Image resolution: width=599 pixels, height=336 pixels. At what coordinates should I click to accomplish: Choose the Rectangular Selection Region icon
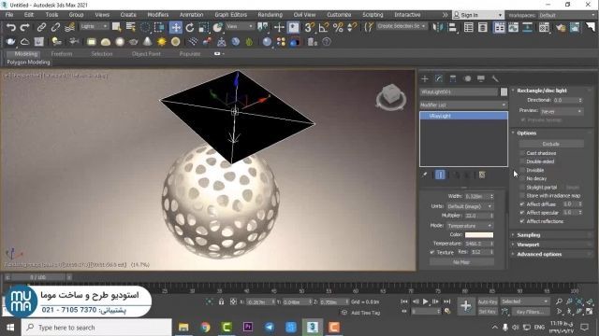point(145,27)
